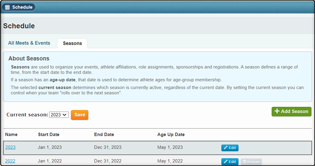Click the Schedule pill in top bar
This screenshot has height=166, width=315.
click(x=18, y=7)
